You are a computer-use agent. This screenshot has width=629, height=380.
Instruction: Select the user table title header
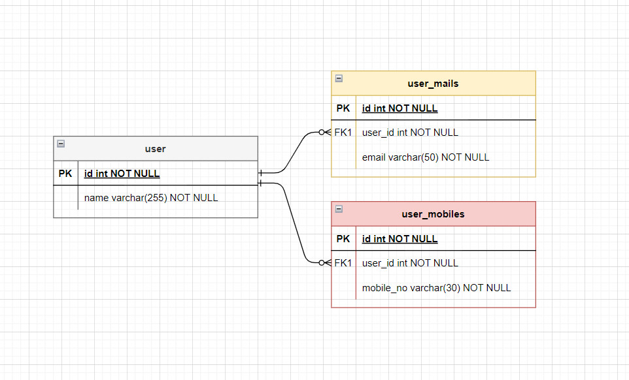(156, 149)
